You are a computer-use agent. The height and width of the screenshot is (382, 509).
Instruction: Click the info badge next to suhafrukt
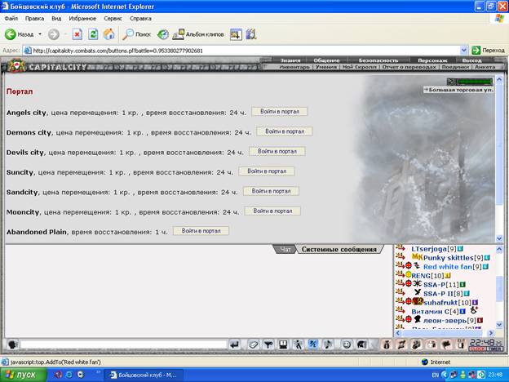(475, 302)
